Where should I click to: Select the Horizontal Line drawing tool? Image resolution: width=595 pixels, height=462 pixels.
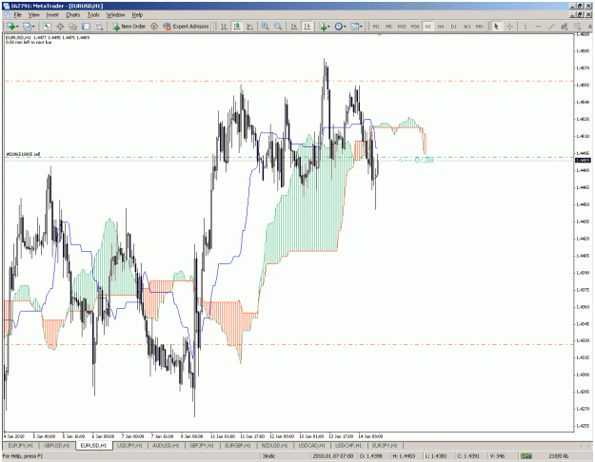pos(539,27)
